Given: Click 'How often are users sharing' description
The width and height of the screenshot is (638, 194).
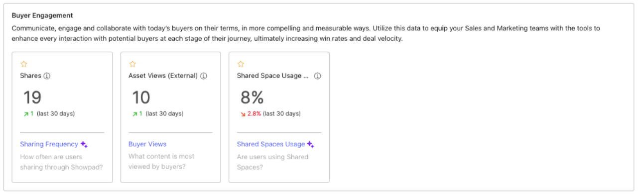Looking at the screenshot, I should 61,162.
